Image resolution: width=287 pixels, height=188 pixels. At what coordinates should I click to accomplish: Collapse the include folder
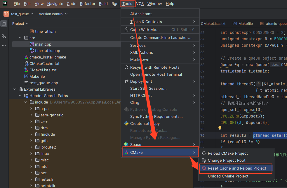point(26,102)
